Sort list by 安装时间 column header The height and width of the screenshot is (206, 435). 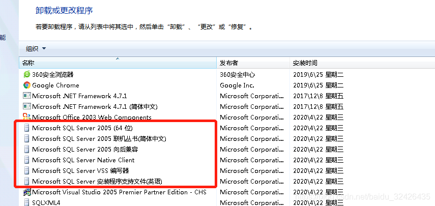pyautogui.click(x=362, y=63)
